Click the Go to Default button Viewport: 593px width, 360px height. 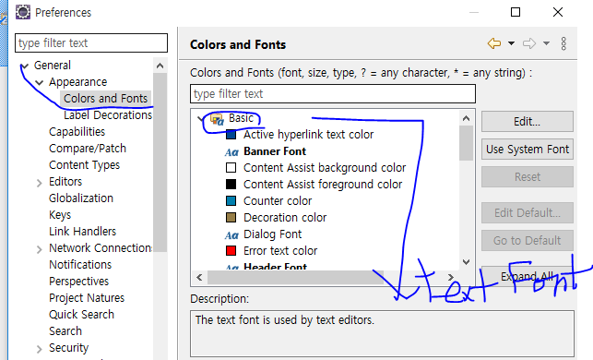click(x=528, y=240)
